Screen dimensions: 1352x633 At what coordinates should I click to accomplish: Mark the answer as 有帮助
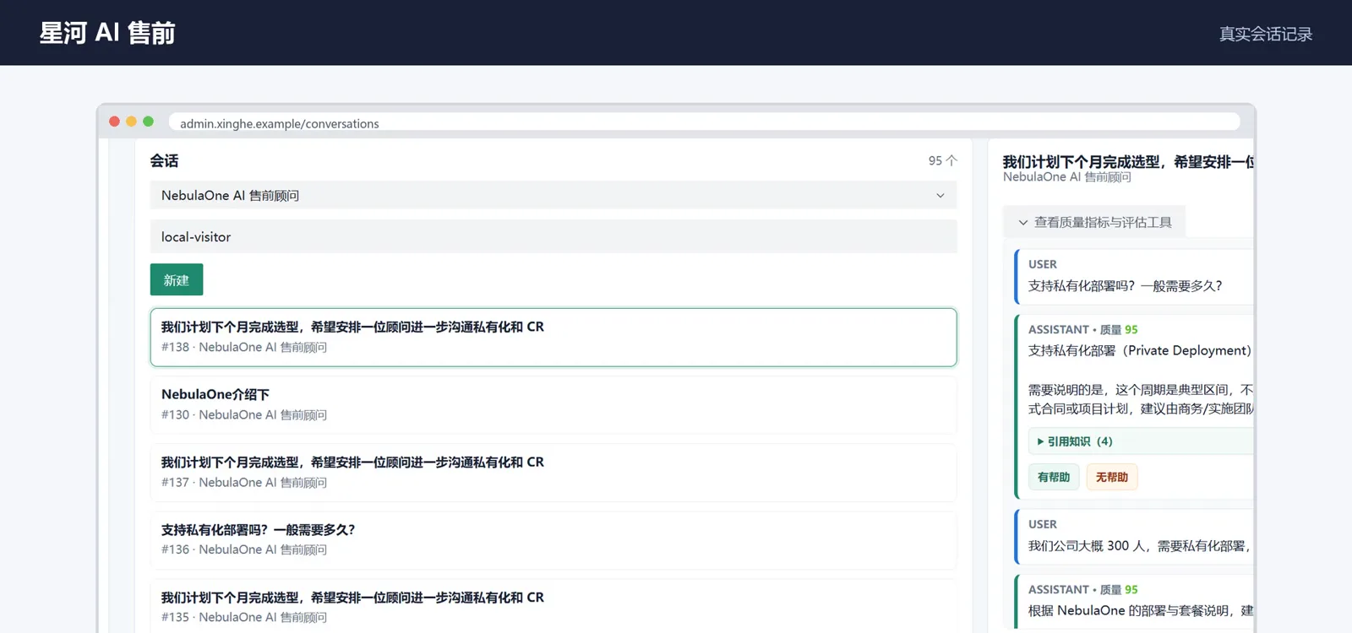(x=1054, y=477)
